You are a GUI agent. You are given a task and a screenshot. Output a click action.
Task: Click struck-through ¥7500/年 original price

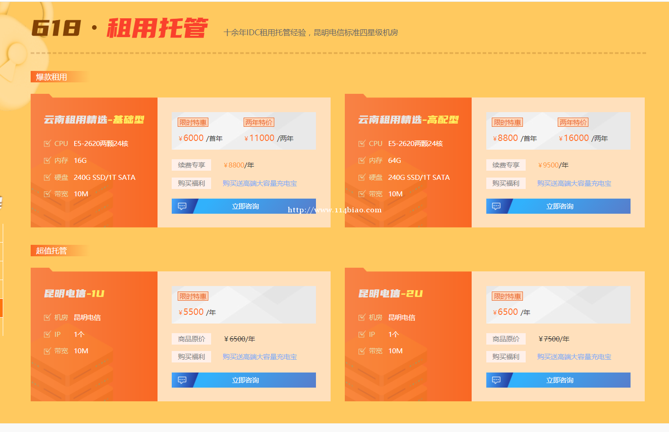coord(554,339)
